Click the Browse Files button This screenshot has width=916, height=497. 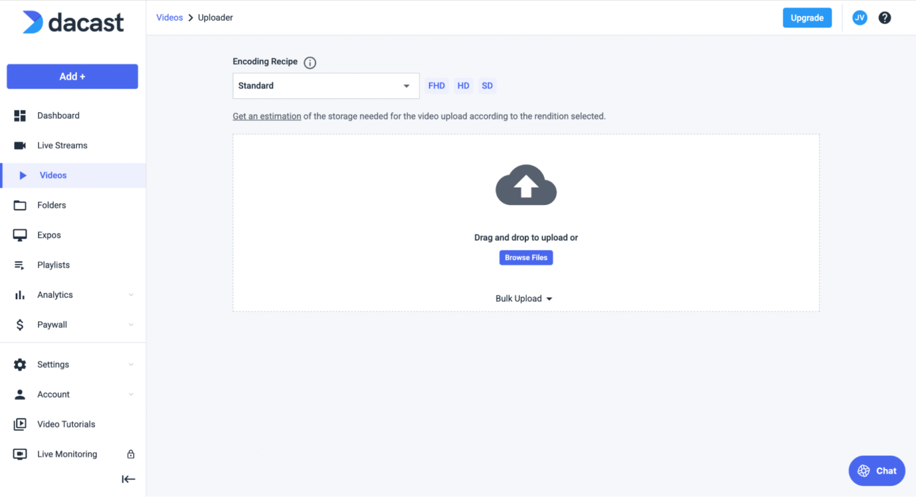coord(525,257)
